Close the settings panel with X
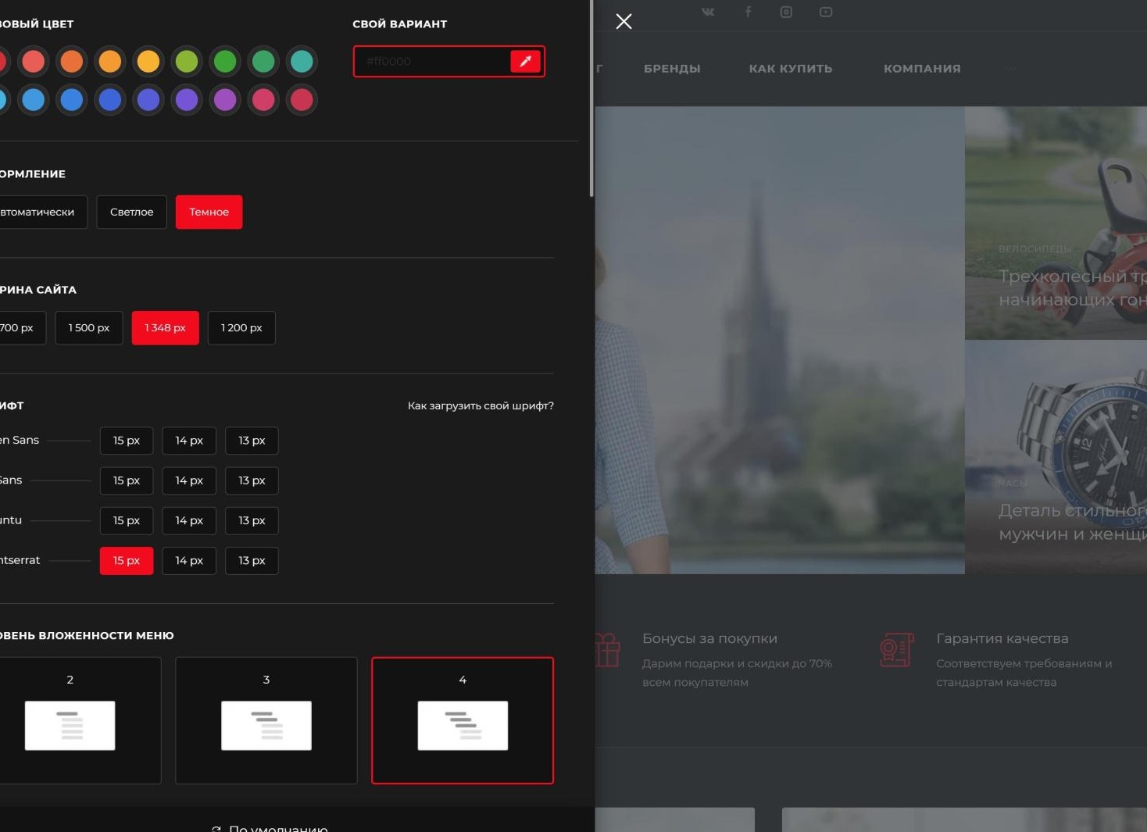This screenshot has width=1147, height=832. click(x=624, y=21)
